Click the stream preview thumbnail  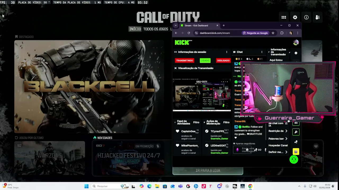(x=202, y=95)
